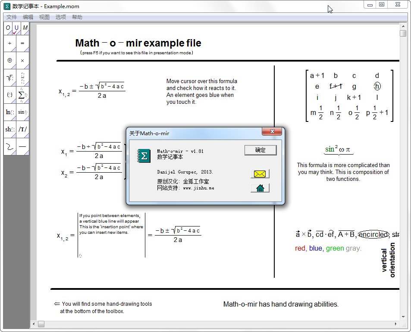Click the plus operator toolbox button
This screenshot has width=411, height=332.
point(9,43)
